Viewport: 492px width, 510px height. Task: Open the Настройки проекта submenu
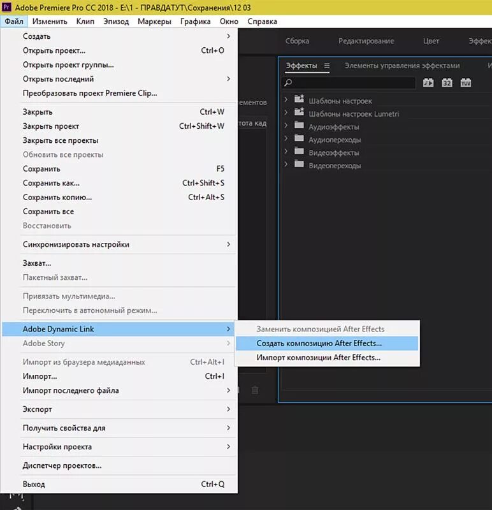tap(119, 447)
